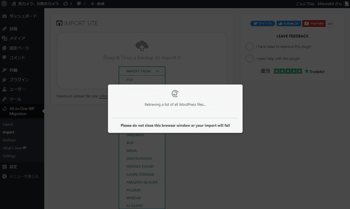Click the person icon beside ユーザー
Screen dimensions: 350x209
4,89
